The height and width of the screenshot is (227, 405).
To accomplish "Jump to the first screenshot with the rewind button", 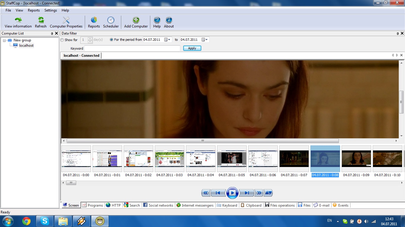I will click(x=206, y=193).
